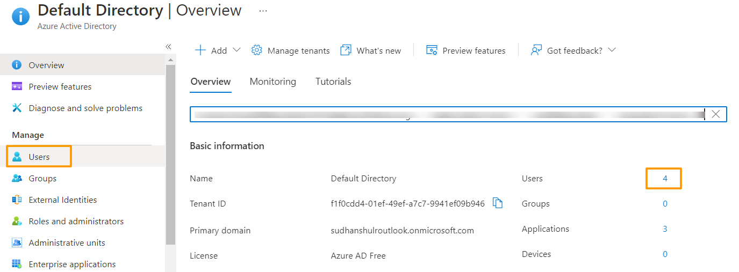The image size is (739, 272).
Task: Click the Groups icon in sidebar
Action: pyautogui.click(x=17, y=178)
